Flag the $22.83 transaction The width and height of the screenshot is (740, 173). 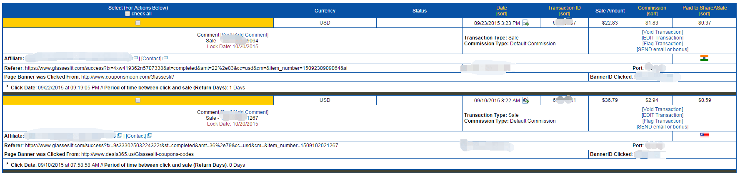click(662, 44)
